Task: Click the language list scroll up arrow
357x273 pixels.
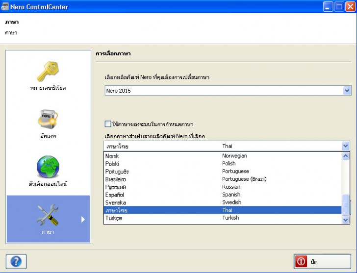Action: (x=345, y=156)
